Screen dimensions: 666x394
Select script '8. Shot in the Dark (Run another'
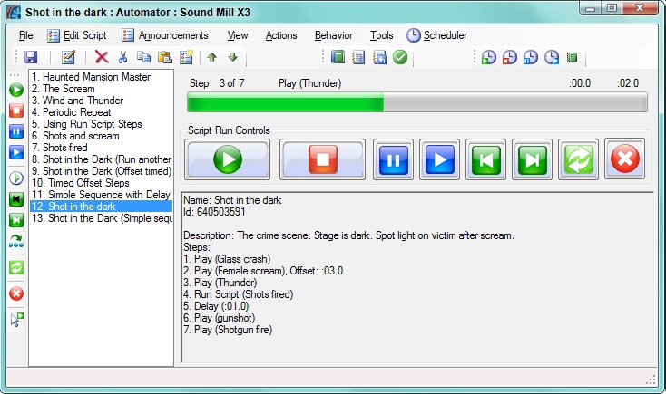(101, 159)
